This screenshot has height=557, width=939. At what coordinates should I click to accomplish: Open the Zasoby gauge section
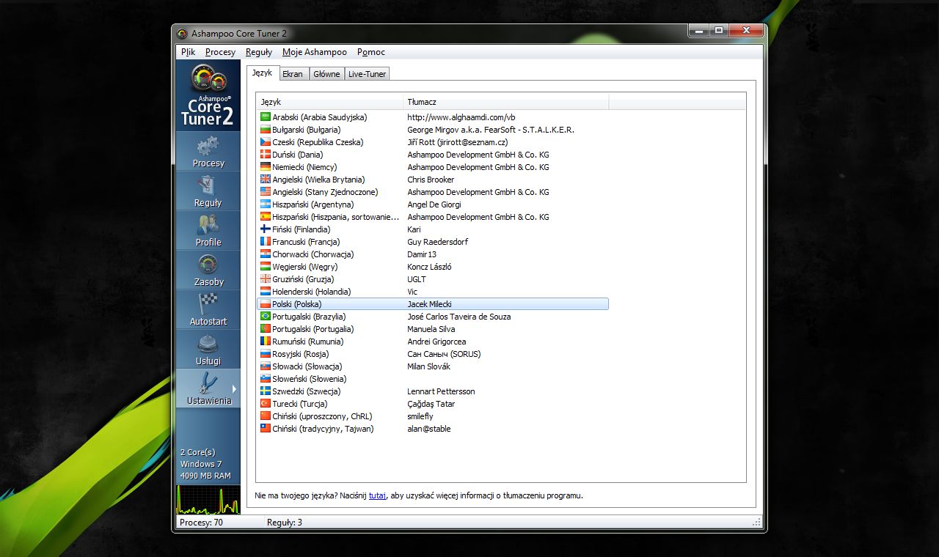coord(208,270)
